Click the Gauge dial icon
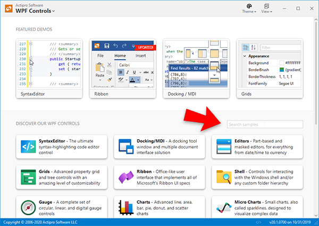The height and width of the screenshot is (226, 319). 28,208
